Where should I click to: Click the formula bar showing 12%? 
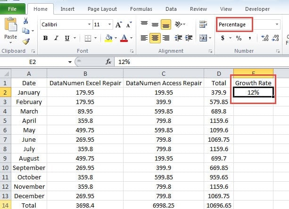[x=202, y=62]
